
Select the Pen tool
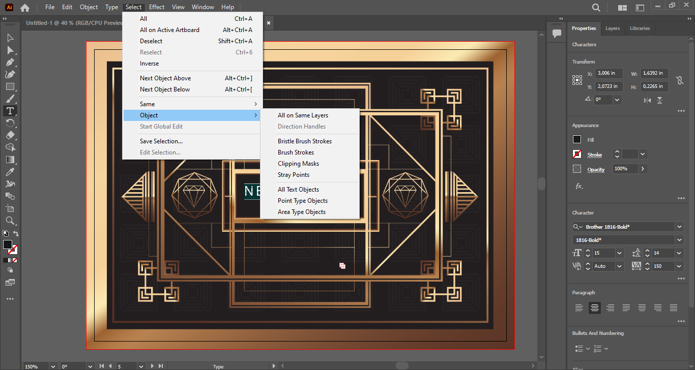(x=10, y=62)
